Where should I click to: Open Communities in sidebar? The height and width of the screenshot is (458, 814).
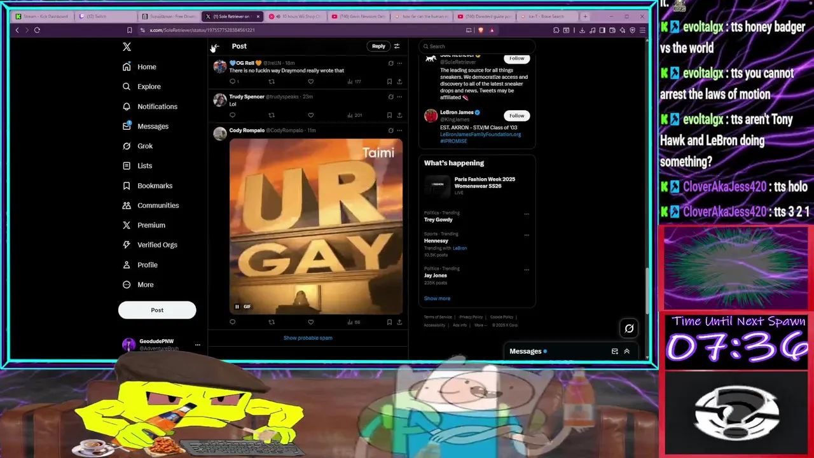[x=150, y=205]
